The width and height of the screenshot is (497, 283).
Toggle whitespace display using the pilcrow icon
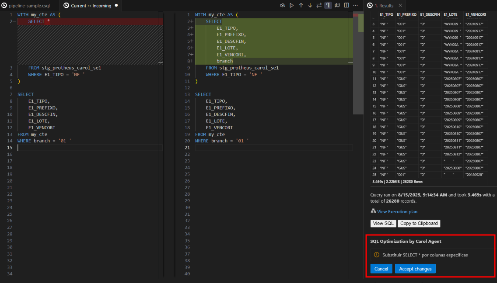(x=328, y=5)
